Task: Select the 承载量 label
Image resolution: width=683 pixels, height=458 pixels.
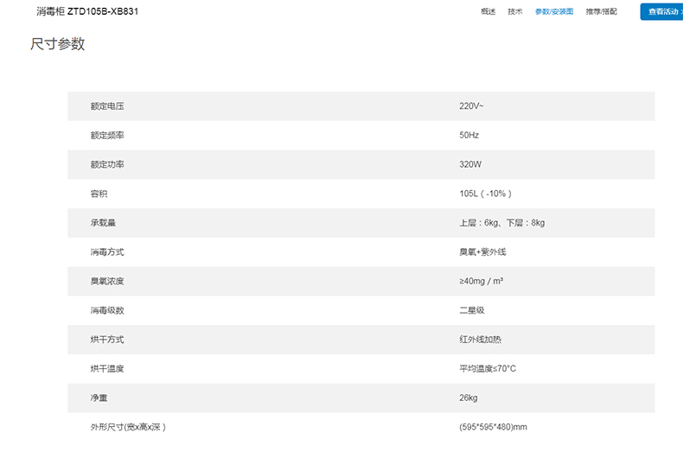Action: [103, 223]
